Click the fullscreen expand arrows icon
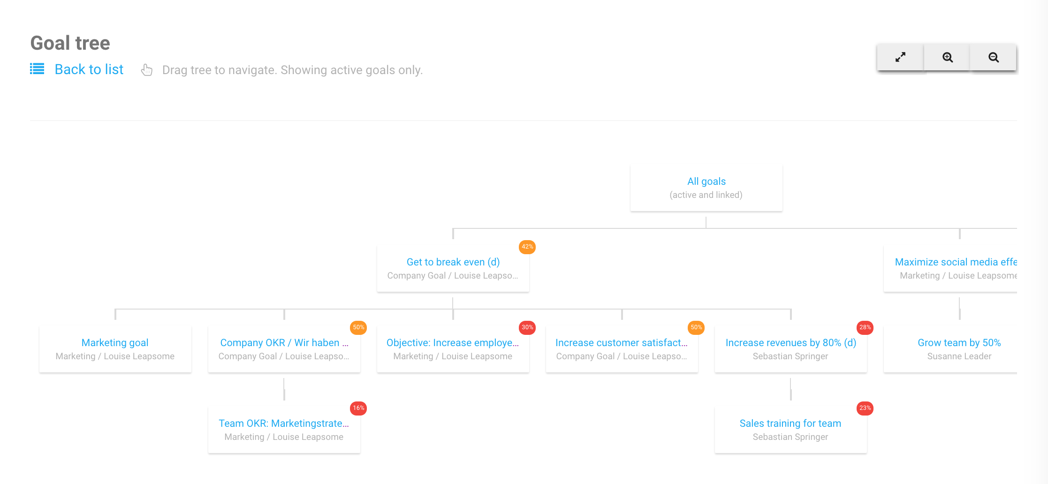The width and height of the screenshot is (1048, 484). [900, 57]
